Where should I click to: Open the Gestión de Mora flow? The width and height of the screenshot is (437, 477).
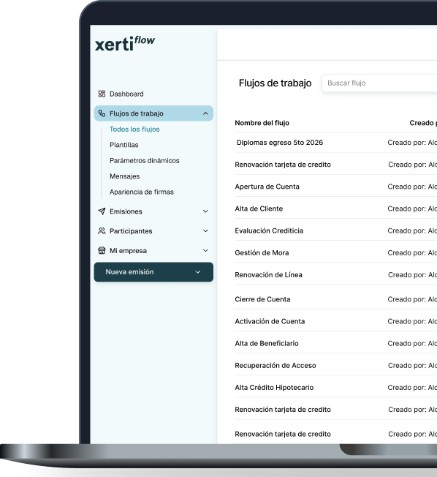tap(262, 253)
